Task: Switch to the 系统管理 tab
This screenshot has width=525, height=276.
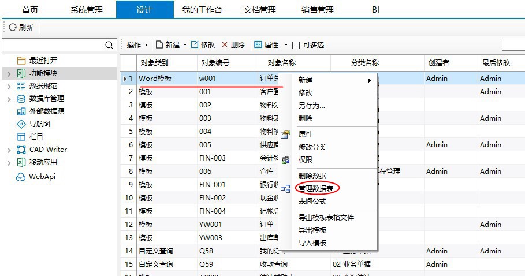Action: pyautogui.click(x=87, y=10)
